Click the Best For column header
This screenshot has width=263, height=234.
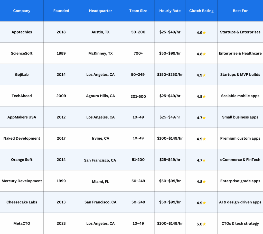click(x=240, y=11)
